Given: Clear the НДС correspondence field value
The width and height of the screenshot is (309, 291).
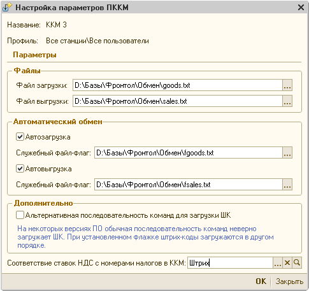Looking at the screenshot, I should [287, 263].
